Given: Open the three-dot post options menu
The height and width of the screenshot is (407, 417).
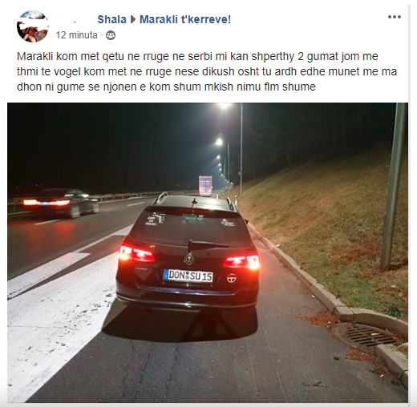Looking at the screenshot, I should [395, 17].
